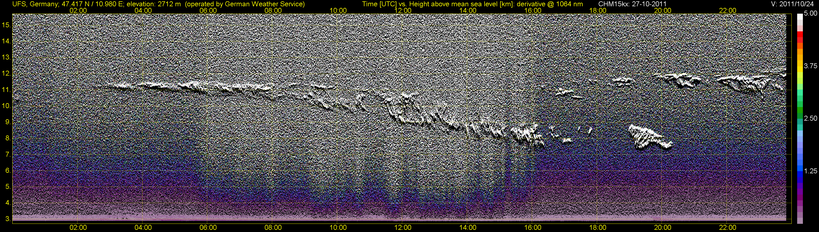
Task: Click the 06:00 label on the top time axis
Action: pos(208,10)
